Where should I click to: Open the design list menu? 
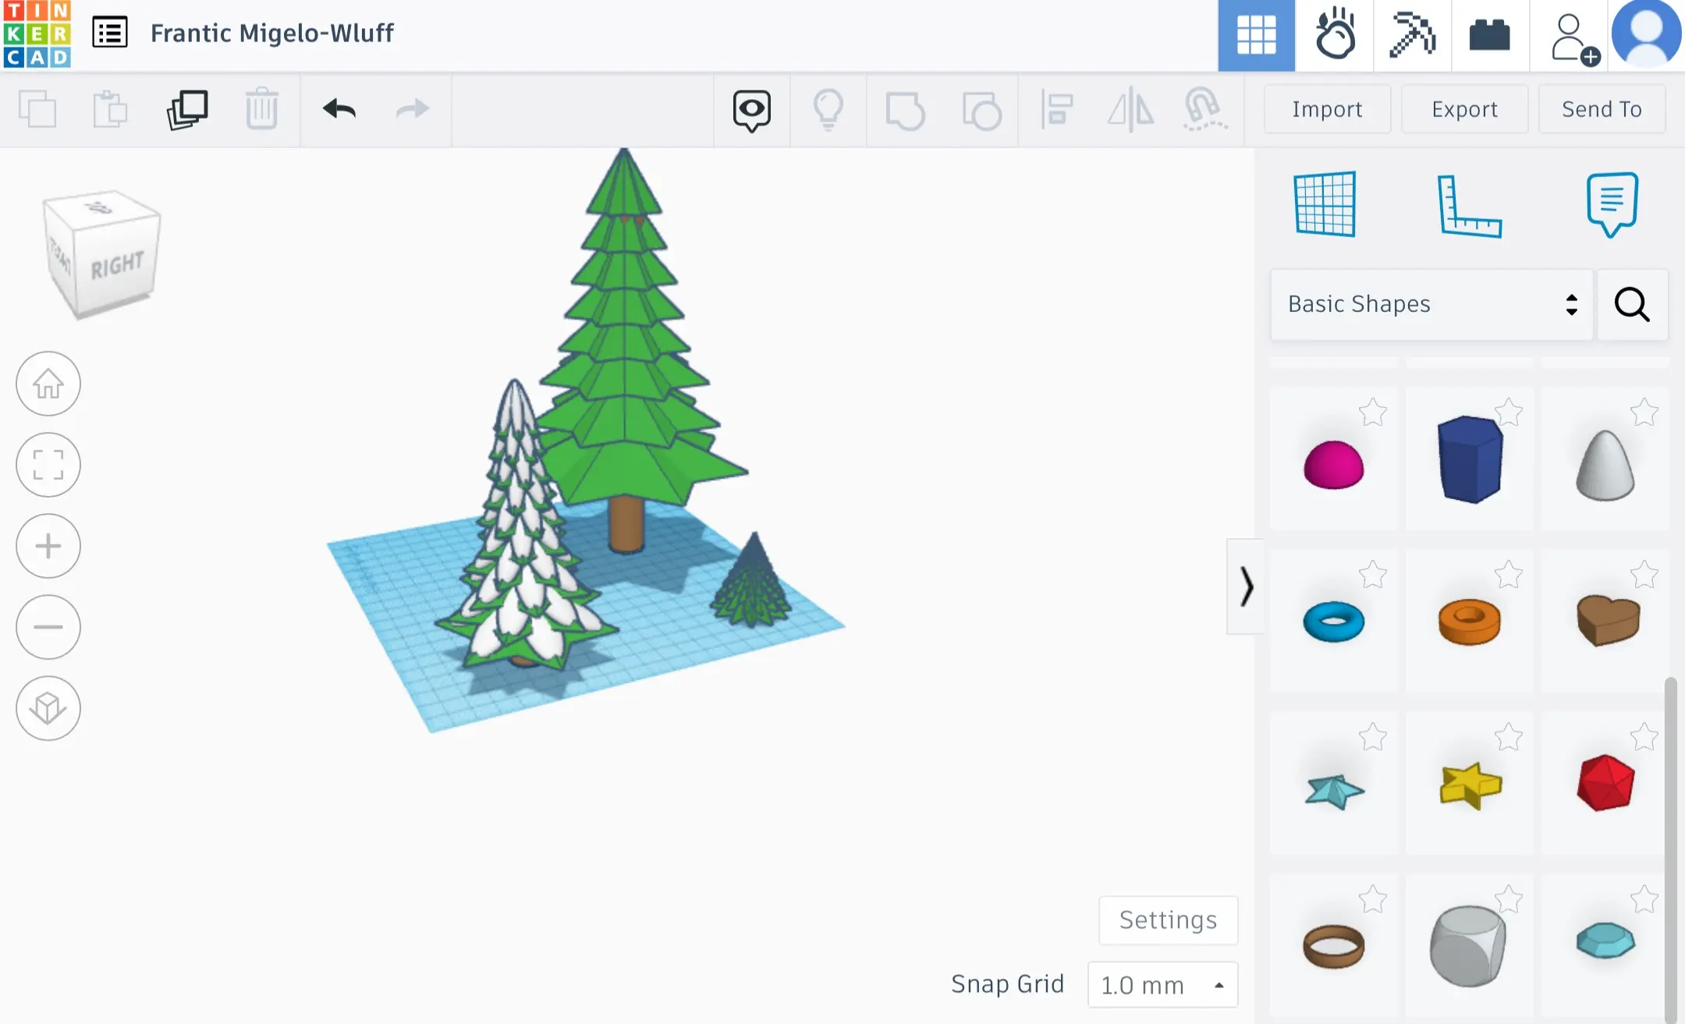coord(110,33)
